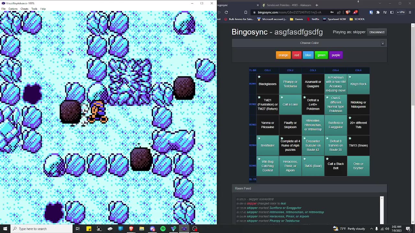Image resolution: width=415 pixels, height=233 pixels.
Task: Open Bulk Ammo for Sale bookmark
Action: (x=239, y=19)
